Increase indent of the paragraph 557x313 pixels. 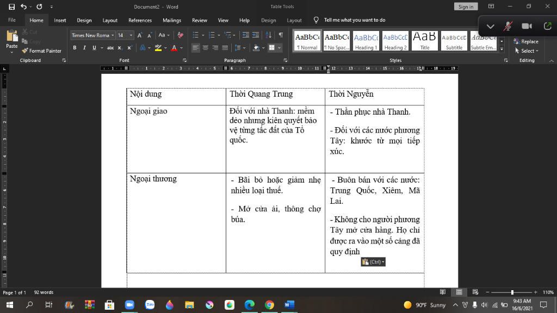click(x=256, y=35)
